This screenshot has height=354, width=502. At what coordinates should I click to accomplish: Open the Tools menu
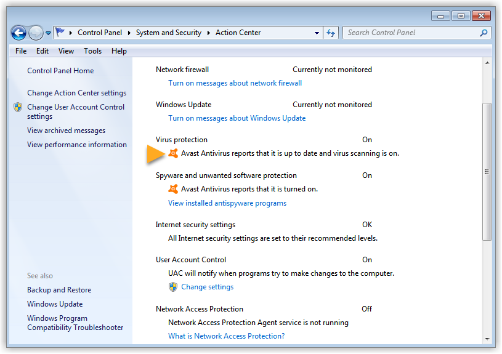[92, 51]
